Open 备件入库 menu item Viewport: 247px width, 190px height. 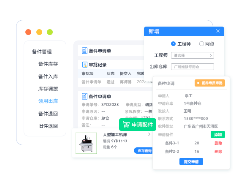pos(48,76)
